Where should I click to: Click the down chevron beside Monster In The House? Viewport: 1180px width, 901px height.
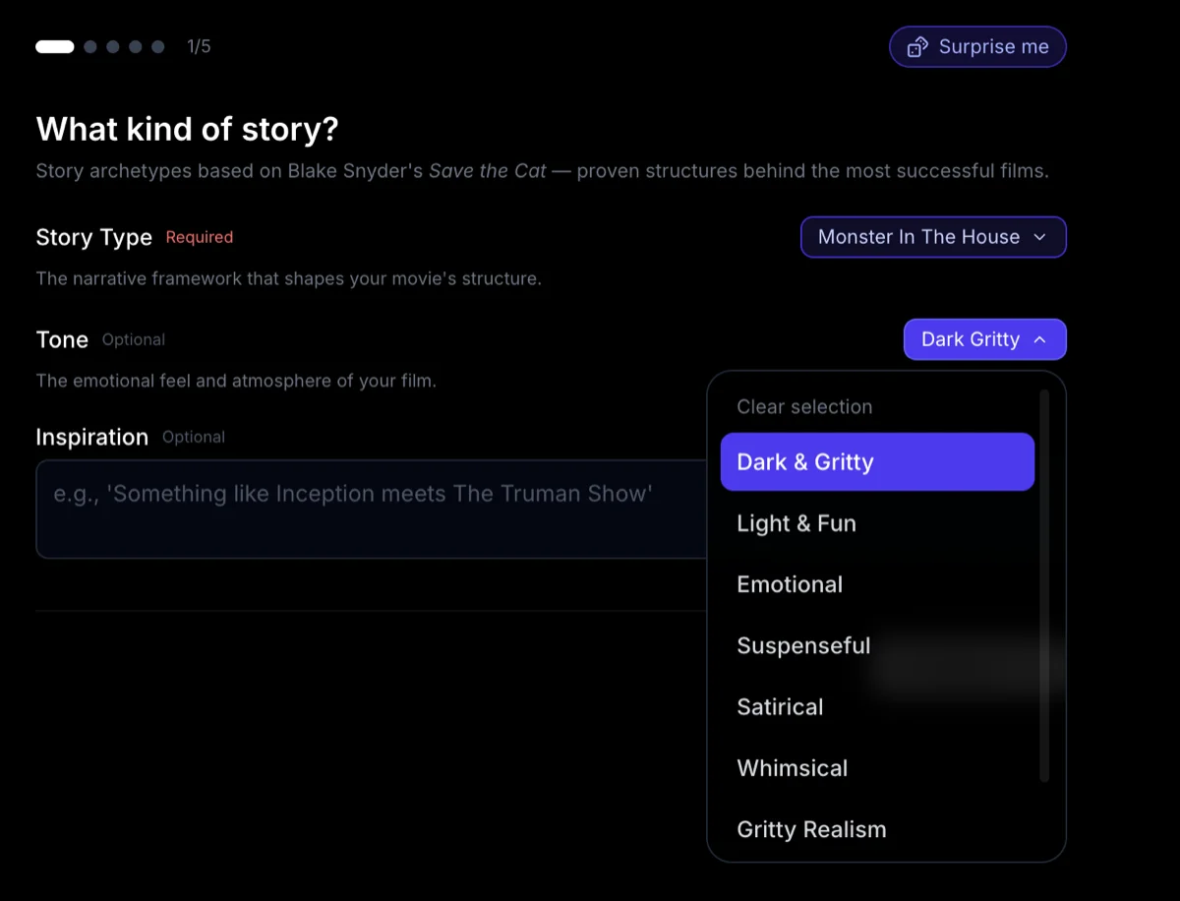tap(1039, 237)
